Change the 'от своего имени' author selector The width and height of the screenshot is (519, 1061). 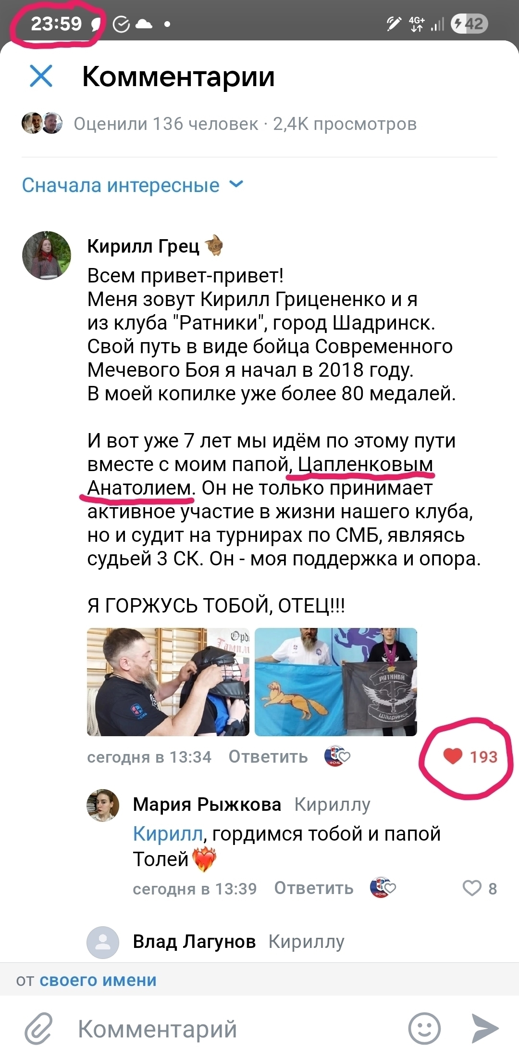tap(98, 980)
